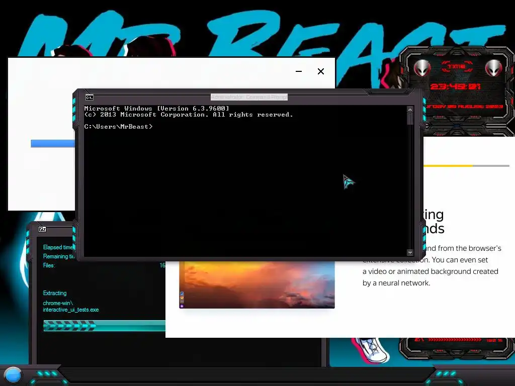Screen dimensions: 515x386
Task: Click the E:\ drive label on disk widget
Action: tap(419, 340)
